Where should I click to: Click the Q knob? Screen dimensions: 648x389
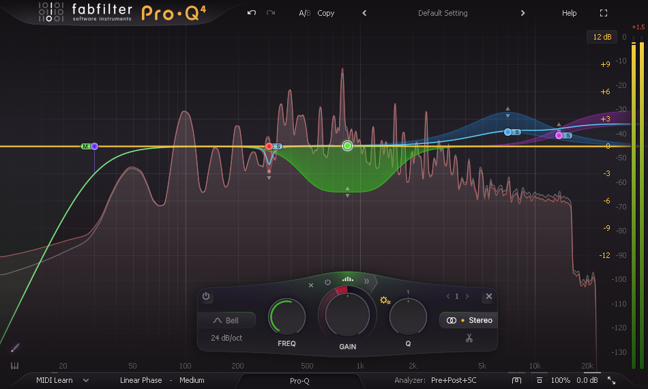[x=408, y=317]
